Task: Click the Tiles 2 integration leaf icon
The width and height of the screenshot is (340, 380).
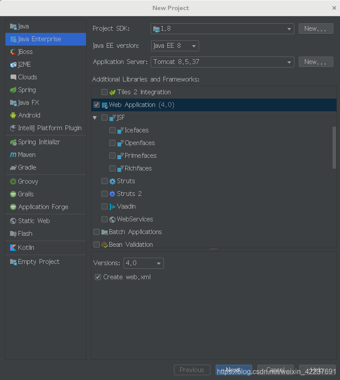Action: (x=112, y=92)
